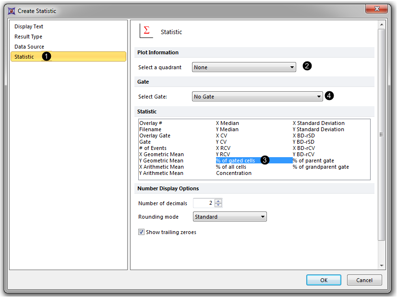Click the Cancel button
Viewport: 397px width, 297px height.
tap(364, 280)
